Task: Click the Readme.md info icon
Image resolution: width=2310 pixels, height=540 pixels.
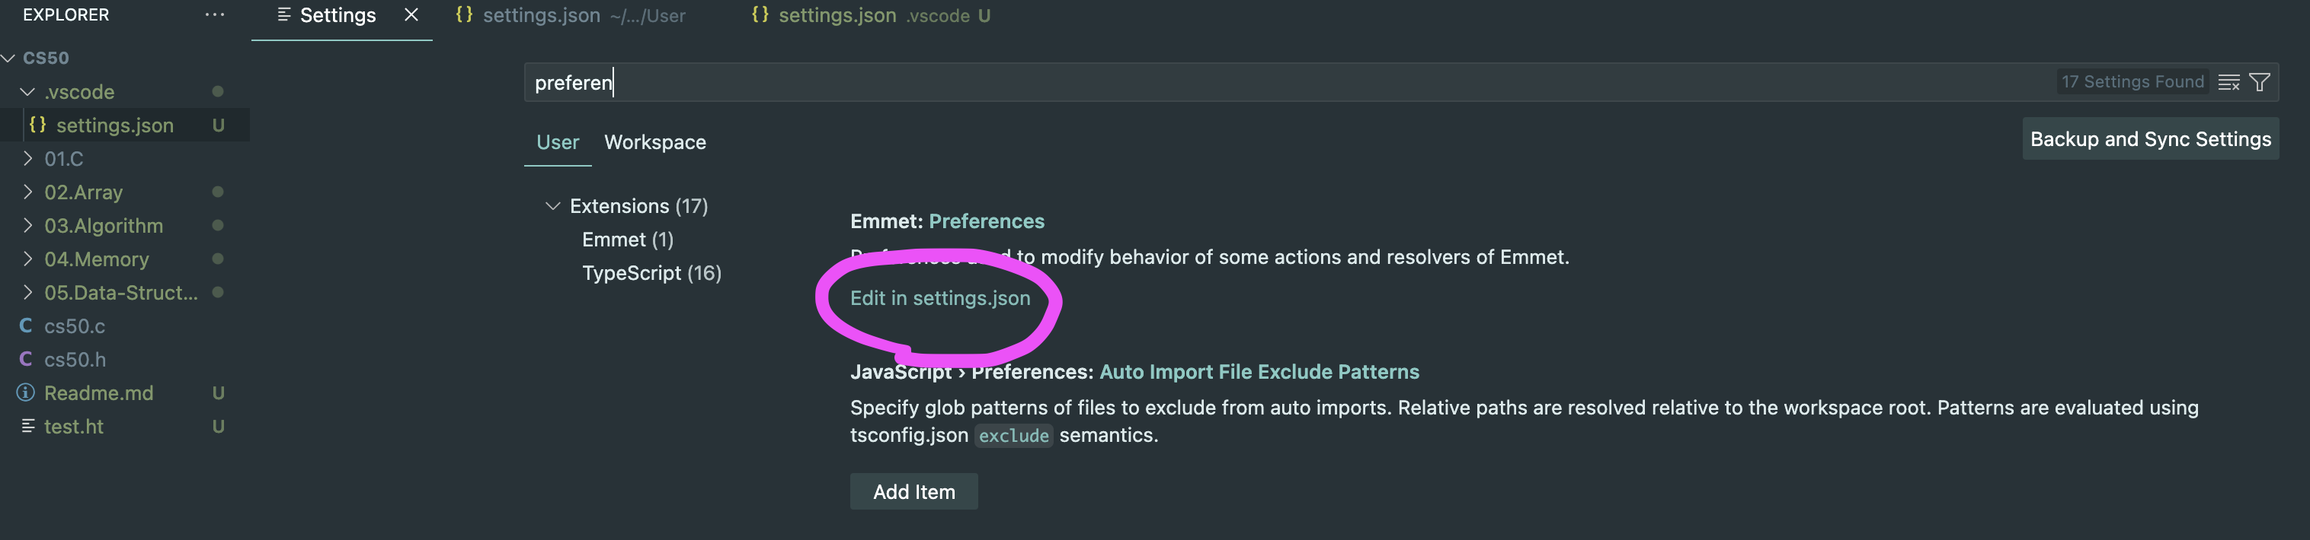Action: click(26, 393)
